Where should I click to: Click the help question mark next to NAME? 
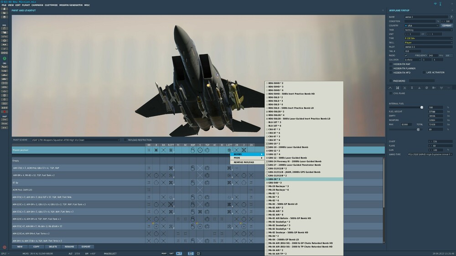pyautogui.click(x=451, y=17)
